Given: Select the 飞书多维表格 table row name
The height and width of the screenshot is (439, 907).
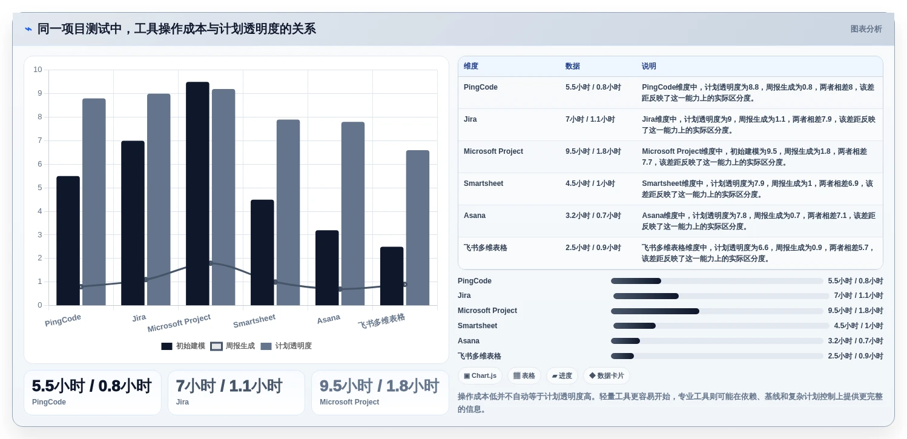Looking at the screenshot, I should (486, 248).
